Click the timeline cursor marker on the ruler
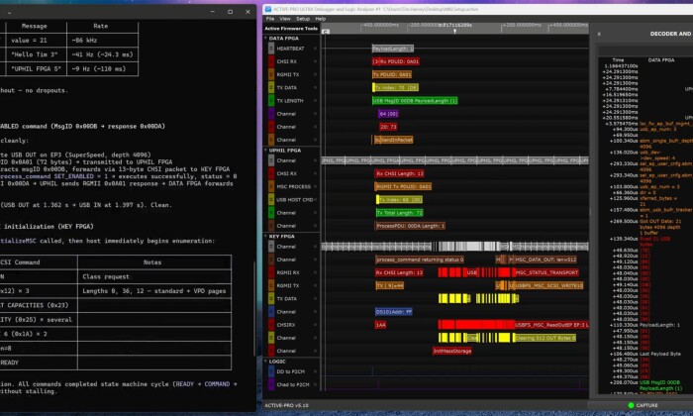Viewport: 693px width, 416px height. [454, 31]
